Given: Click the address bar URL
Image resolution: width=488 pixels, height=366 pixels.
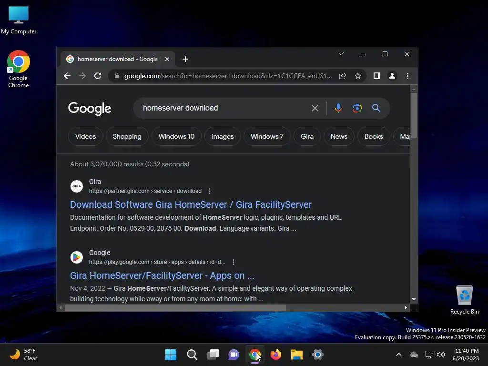Looking at the screenshot, I should click(228, 76).
